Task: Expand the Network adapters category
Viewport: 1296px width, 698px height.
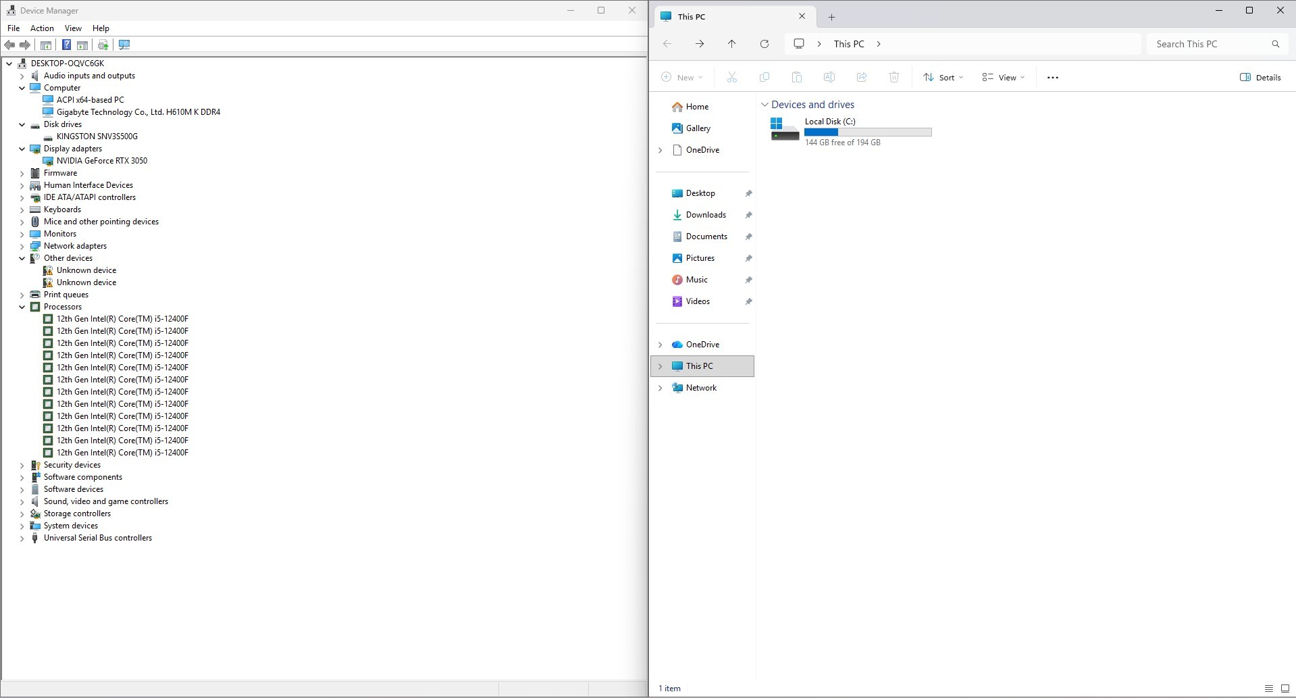Action: 22,246
